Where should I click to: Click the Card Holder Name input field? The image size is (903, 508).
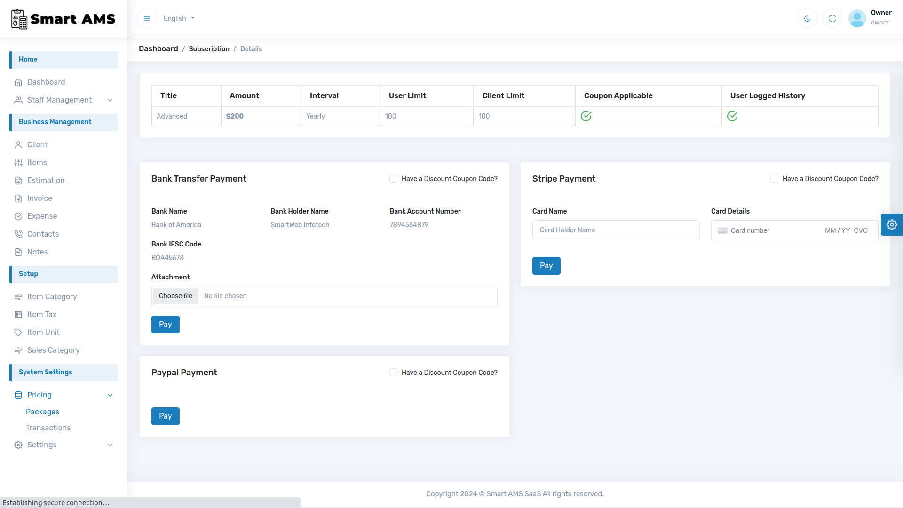point(616,230)
